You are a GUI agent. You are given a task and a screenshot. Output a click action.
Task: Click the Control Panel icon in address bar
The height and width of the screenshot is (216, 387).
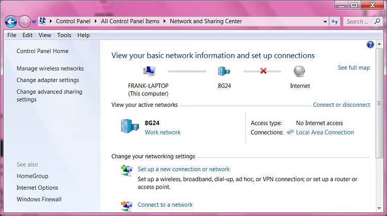pos(43,21)
